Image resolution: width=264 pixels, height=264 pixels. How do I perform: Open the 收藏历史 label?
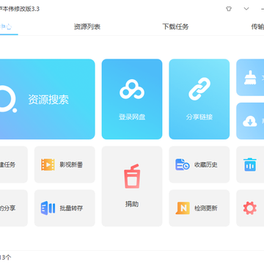point(206,165)
